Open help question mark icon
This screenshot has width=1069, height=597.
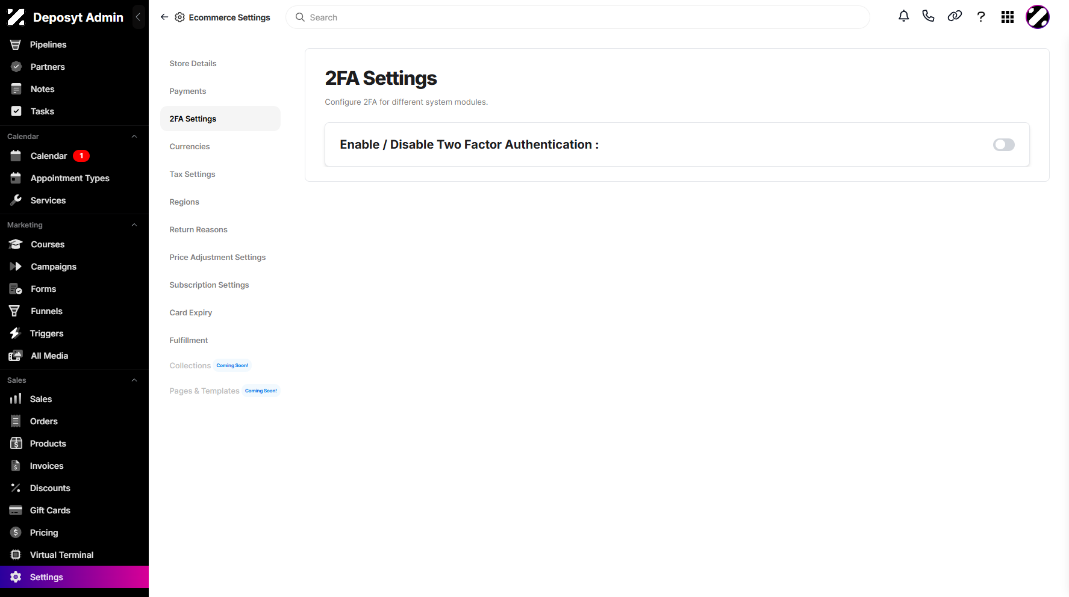[x=981, y=17]
